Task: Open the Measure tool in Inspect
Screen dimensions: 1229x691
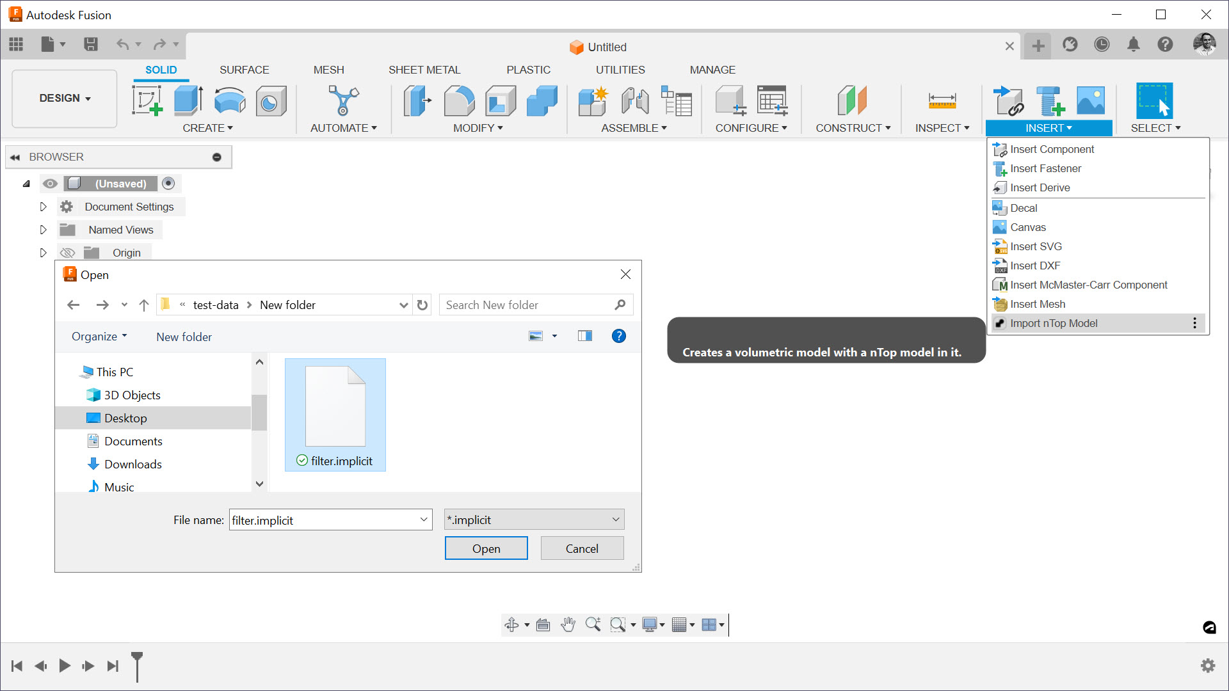Action: coord(942,101)
